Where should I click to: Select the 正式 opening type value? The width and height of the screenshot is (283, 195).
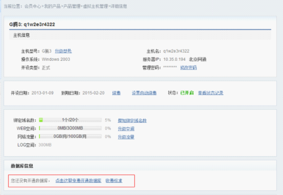click(46, 68)
